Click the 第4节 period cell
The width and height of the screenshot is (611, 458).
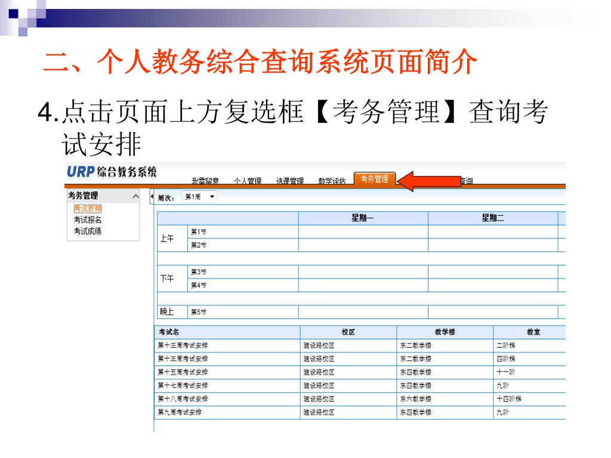coord(243,285)
